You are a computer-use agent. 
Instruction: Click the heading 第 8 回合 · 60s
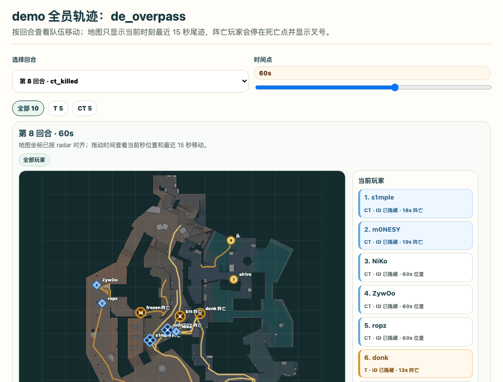(x=46, y=133)
